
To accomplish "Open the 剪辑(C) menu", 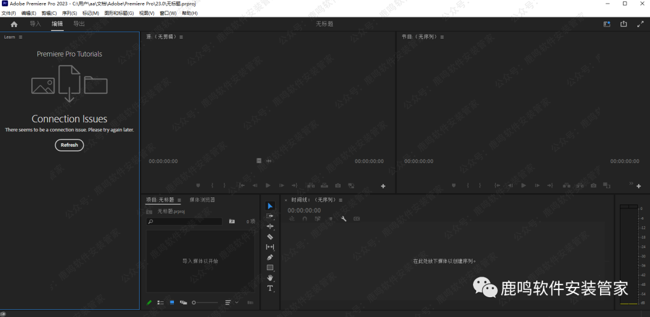I will point(49,13).
